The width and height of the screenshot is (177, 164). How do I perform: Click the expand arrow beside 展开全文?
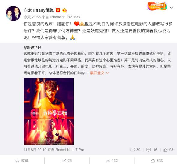coord(108,73)
